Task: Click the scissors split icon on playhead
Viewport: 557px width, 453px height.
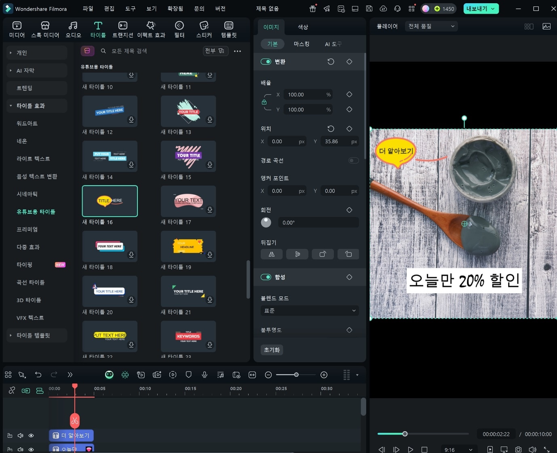Action: click(75, 421)
